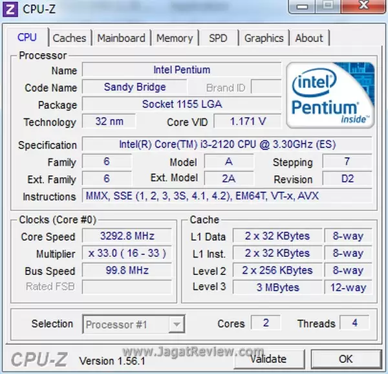Click the Threads value '4'

[354, 323]
